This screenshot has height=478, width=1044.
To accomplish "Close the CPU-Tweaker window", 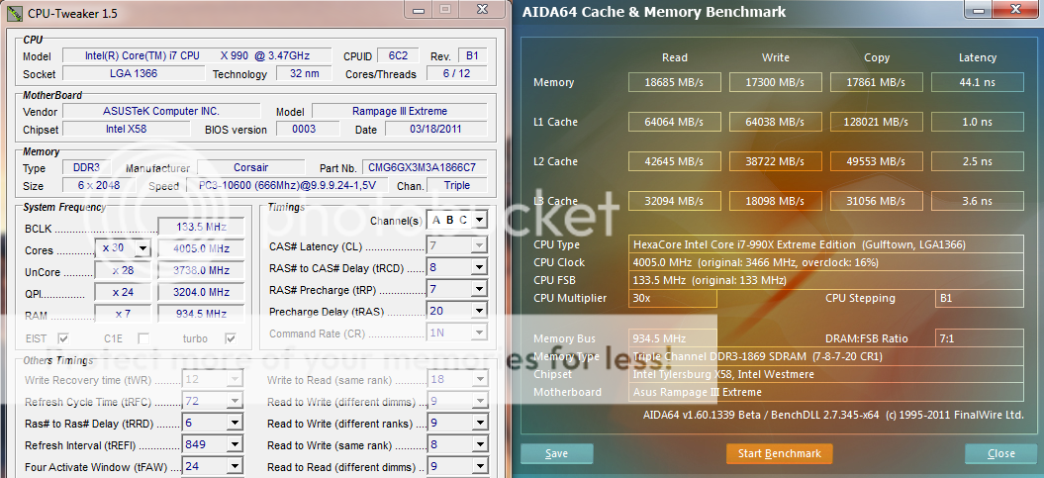I will point(484,9).
